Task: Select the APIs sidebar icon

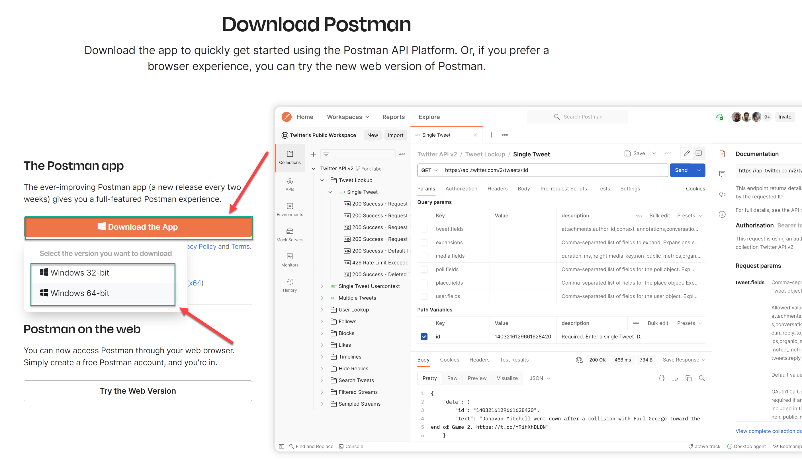Action: coord(289,184)
